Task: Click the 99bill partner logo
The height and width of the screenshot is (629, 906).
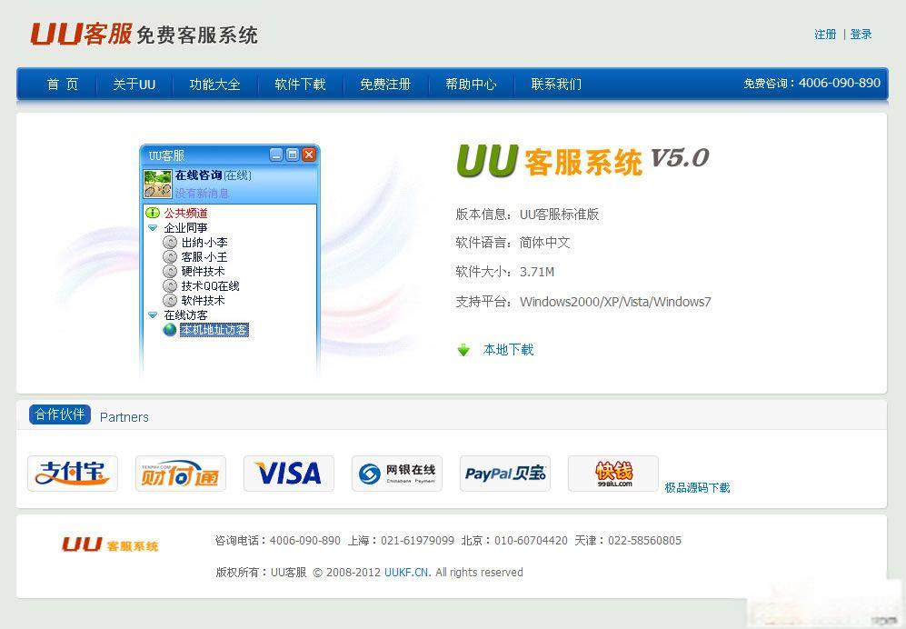Action: click(612, 474)
